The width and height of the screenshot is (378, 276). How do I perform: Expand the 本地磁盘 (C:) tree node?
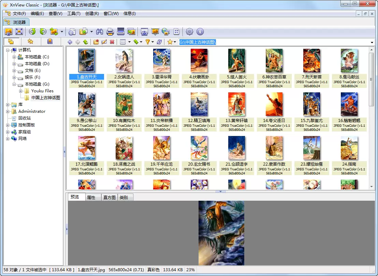tap(14, 57)
